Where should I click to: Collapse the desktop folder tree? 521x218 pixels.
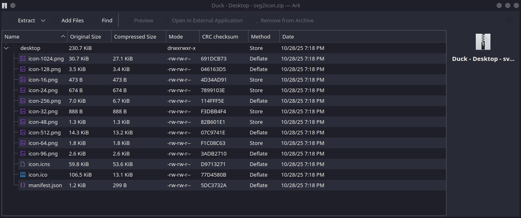click(7, 48)
